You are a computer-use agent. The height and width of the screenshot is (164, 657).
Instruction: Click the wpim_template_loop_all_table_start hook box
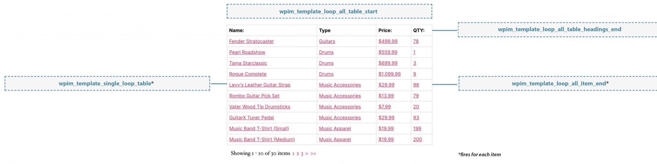click(329, 11)
